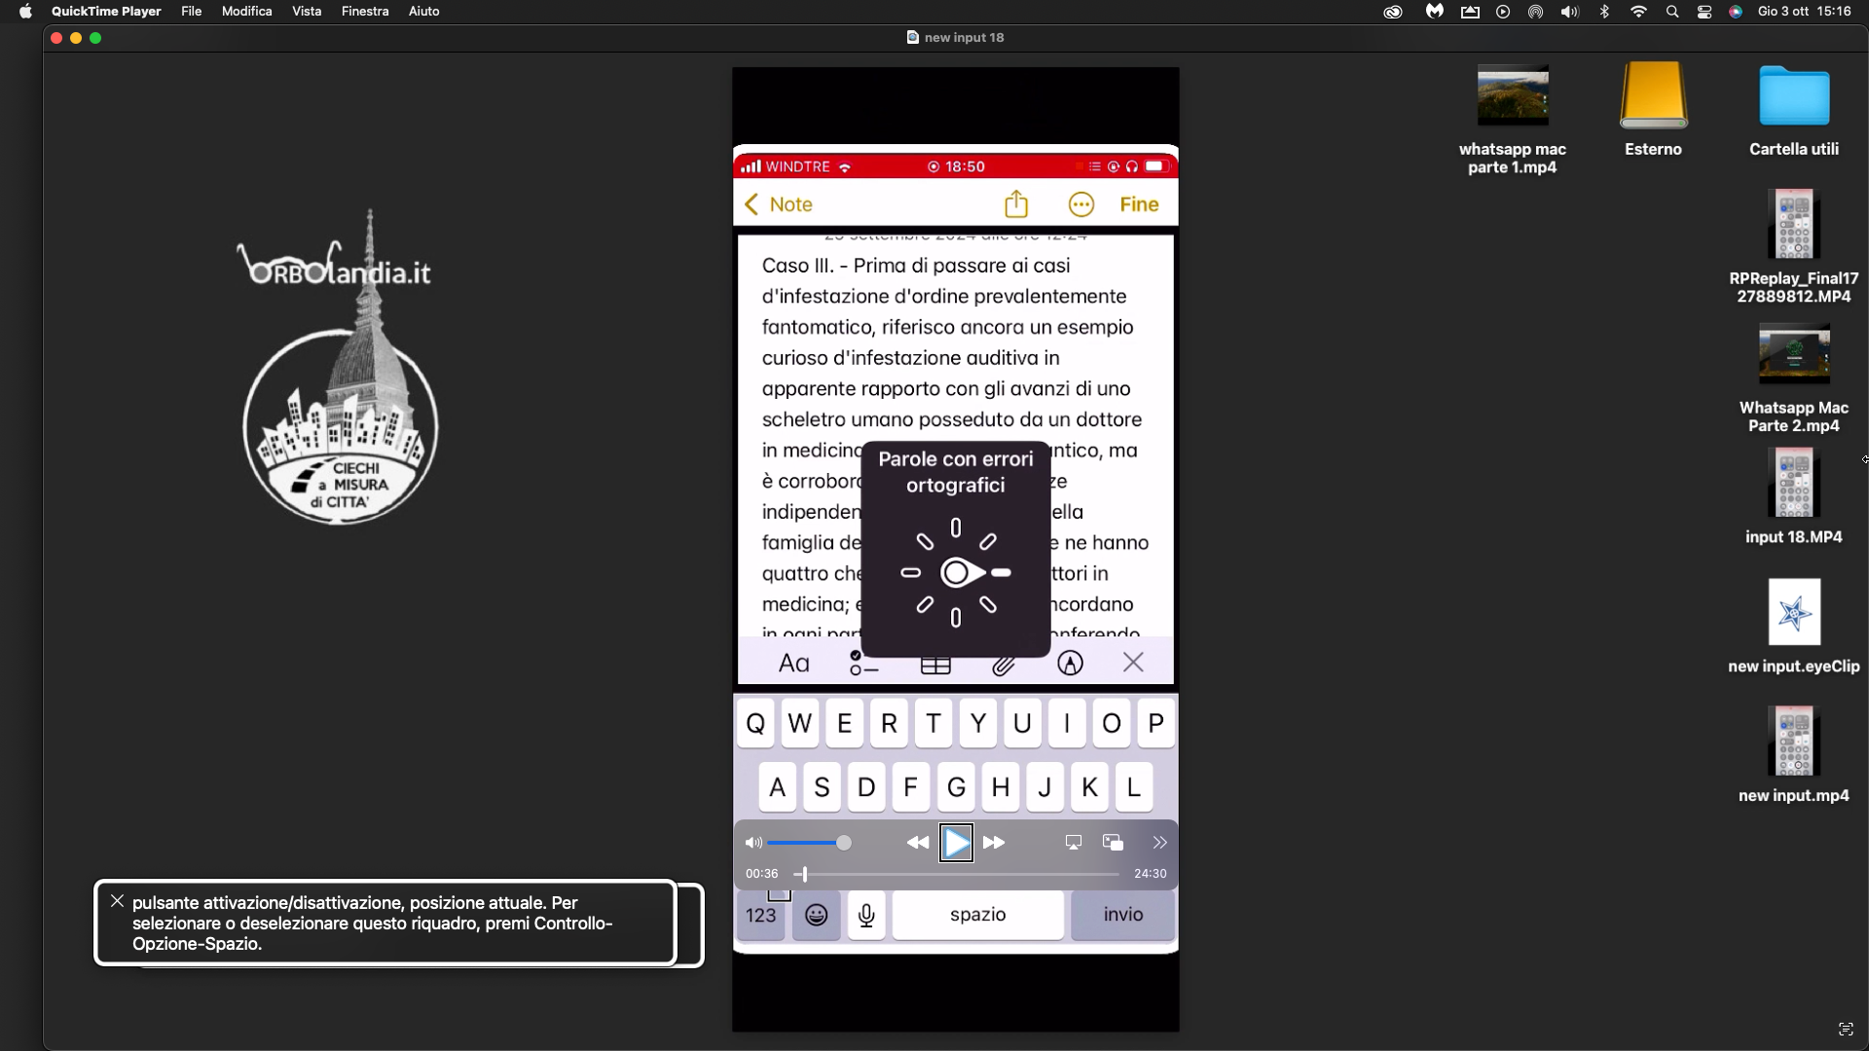Image resolution: width=1869 pixels, height=1051 pixels.
Task: Click the table icon in Notes toolbar
Action: [935, 665]
